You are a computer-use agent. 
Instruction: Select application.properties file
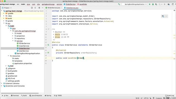[x=23, y=64]
